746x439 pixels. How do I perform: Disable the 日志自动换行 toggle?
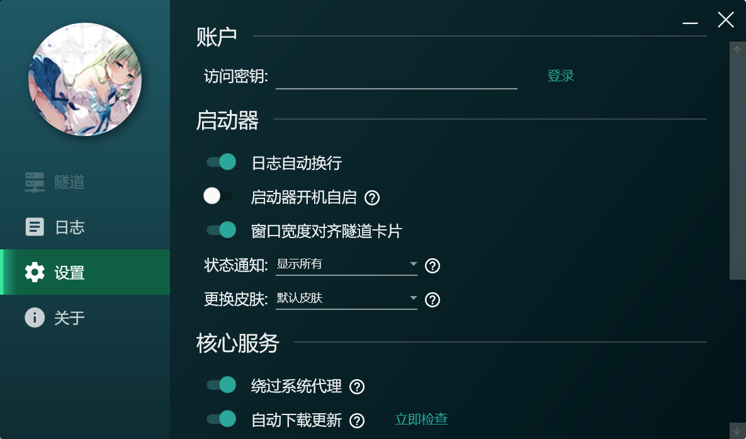pos(221,162)
